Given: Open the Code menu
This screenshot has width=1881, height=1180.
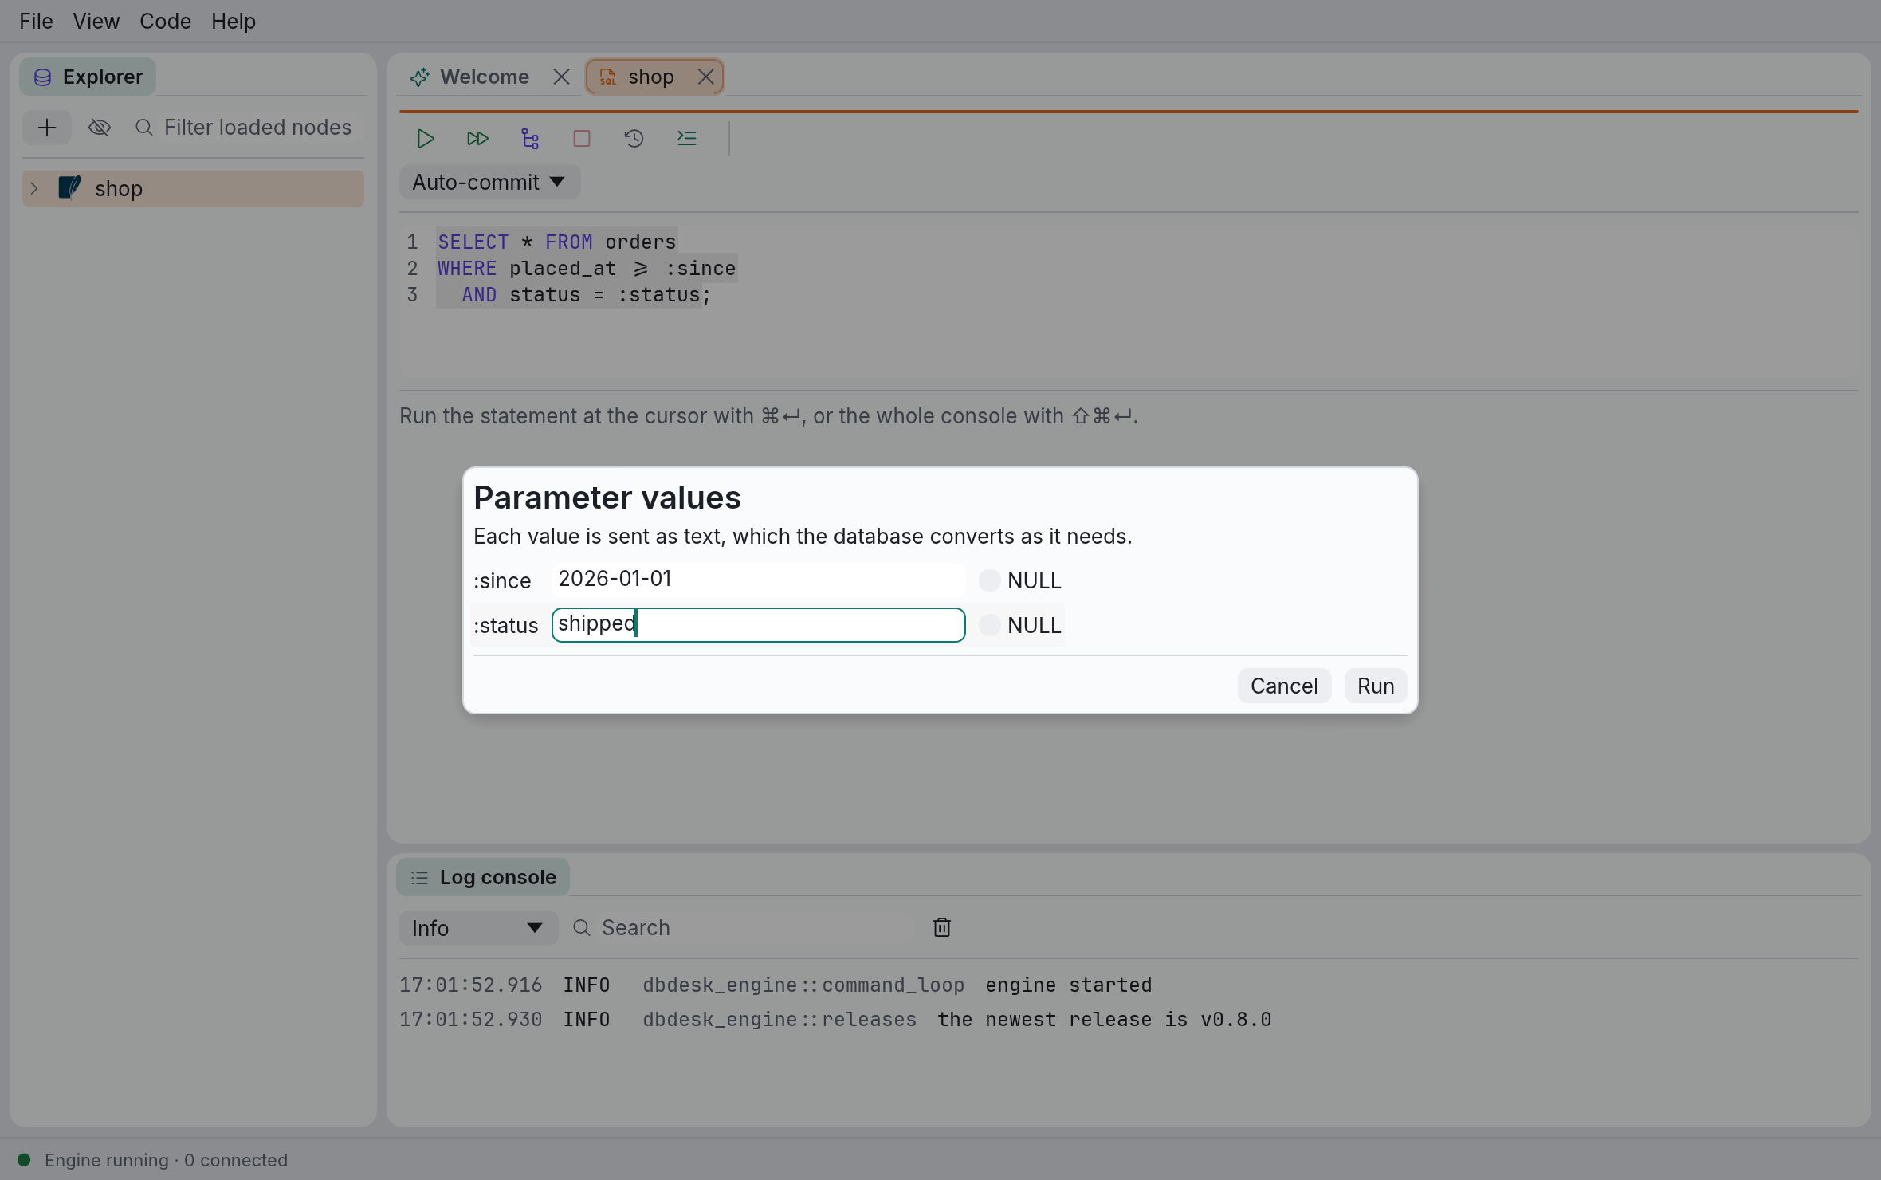Looking at the screenshot, I should point(165,22).
